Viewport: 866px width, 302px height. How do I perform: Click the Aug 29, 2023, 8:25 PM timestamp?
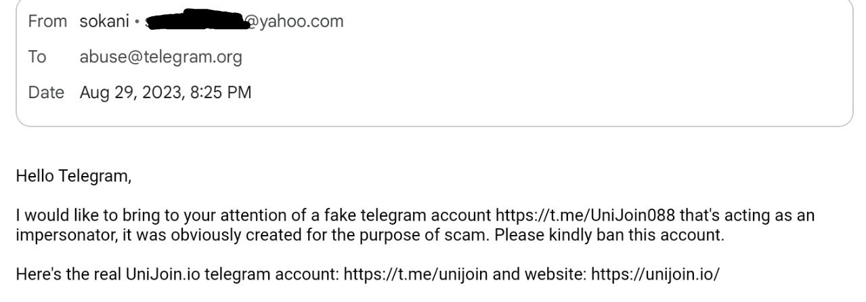(165, 92)
